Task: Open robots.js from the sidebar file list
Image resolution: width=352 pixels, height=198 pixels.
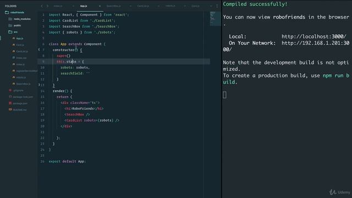Action: pos(21,78)
